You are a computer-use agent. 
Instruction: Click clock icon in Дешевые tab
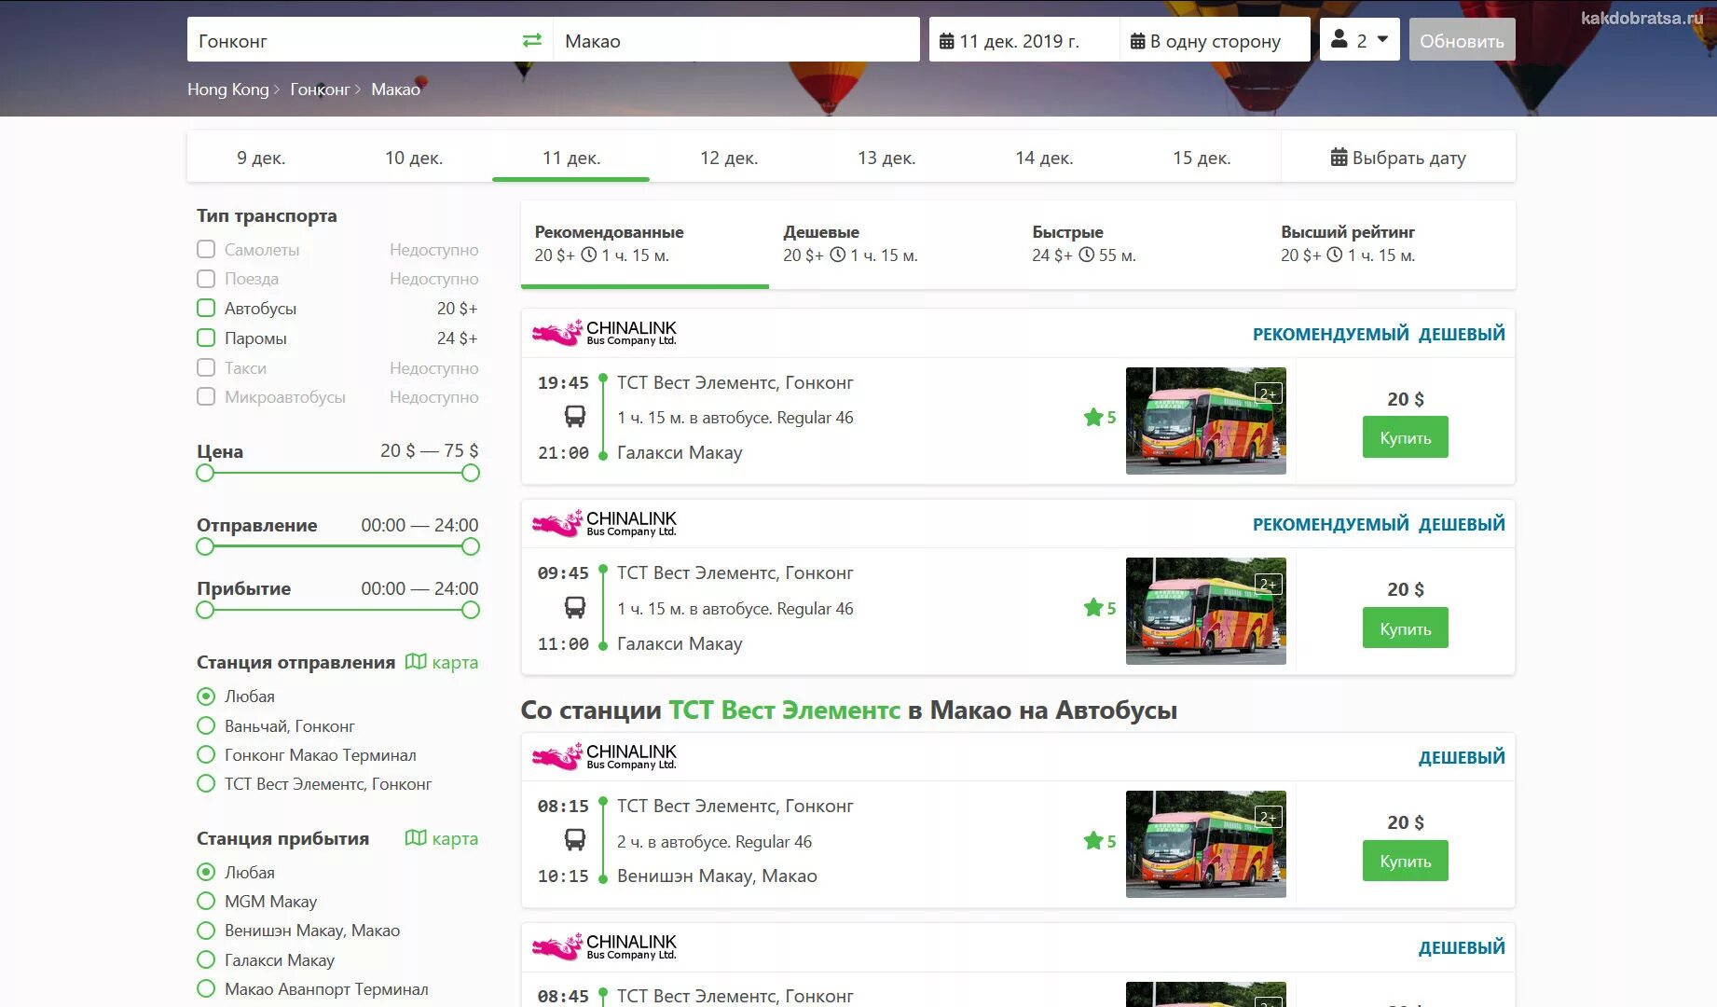(838, 255)
